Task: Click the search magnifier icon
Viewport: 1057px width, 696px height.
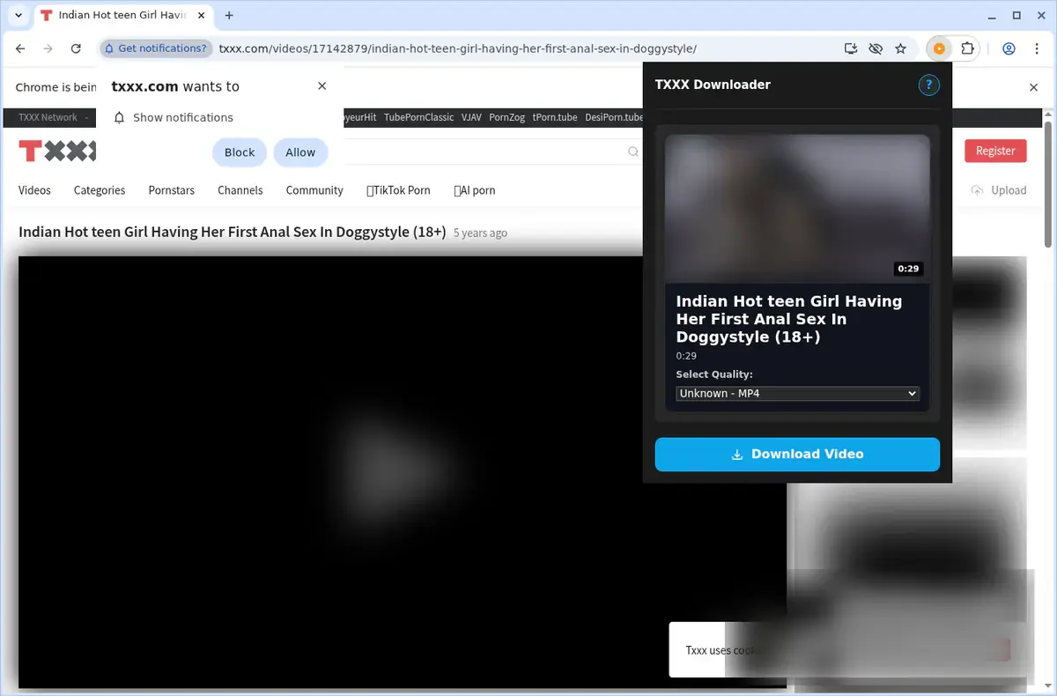Action: tap(633, 152)
